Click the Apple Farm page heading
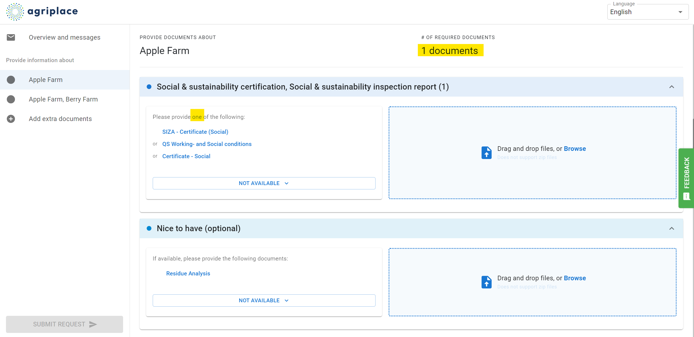 point(164,51)
